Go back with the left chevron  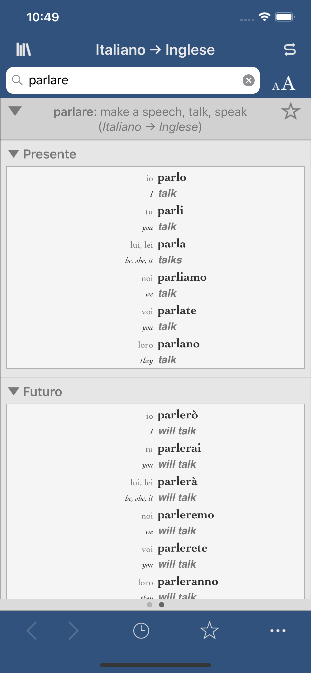click(32, 631)
